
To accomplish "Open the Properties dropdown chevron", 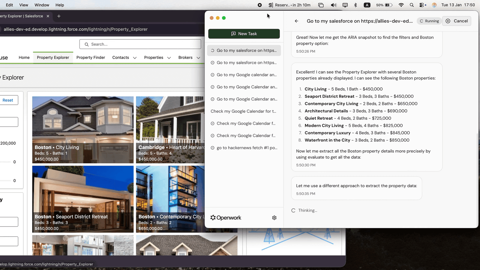I will tap(169, 58).
